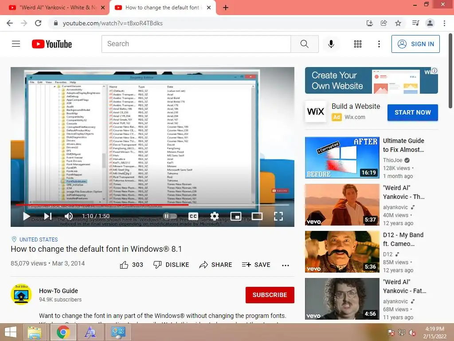
Task: Open Weird Al Fat video title
Action: click(404, 286)
